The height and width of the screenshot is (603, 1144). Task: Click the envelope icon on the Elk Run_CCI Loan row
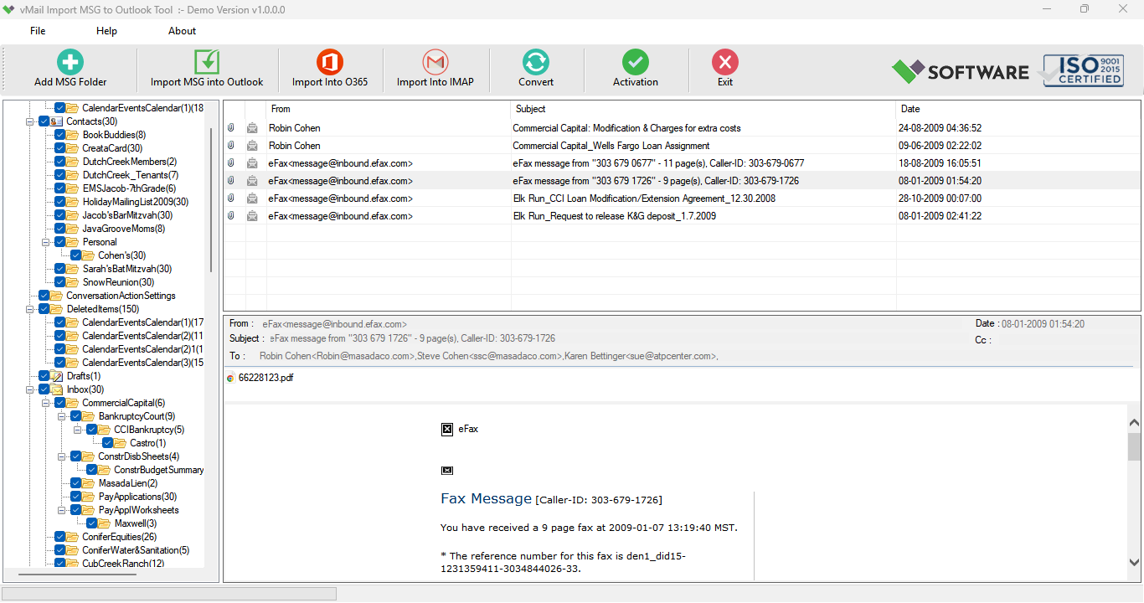tap(252, 198)
